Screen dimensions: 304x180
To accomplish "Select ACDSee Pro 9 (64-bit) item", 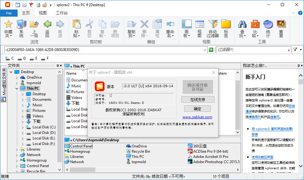I will 208,151.
